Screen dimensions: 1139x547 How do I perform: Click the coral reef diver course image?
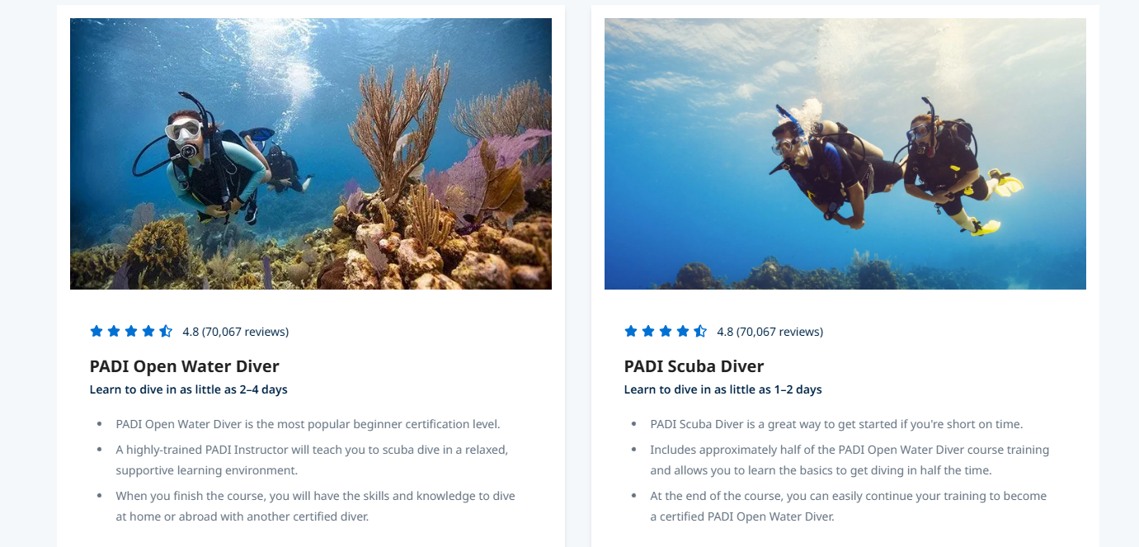coord(311,153)
